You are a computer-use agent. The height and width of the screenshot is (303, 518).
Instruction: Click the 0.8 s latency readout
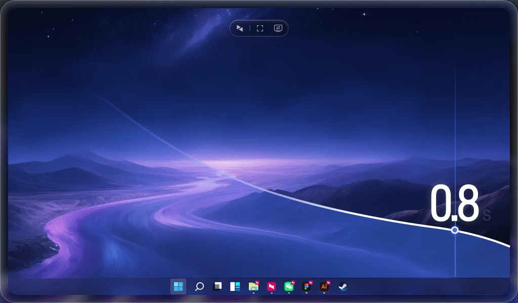[x=454, y=205]
